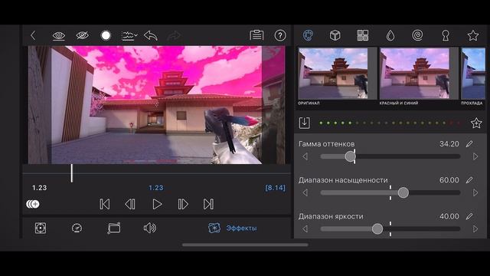Image resolution: width=490 pixels, height=276 pixels.
Task: Open the Эффекты tab
Action: pos(233,228)
